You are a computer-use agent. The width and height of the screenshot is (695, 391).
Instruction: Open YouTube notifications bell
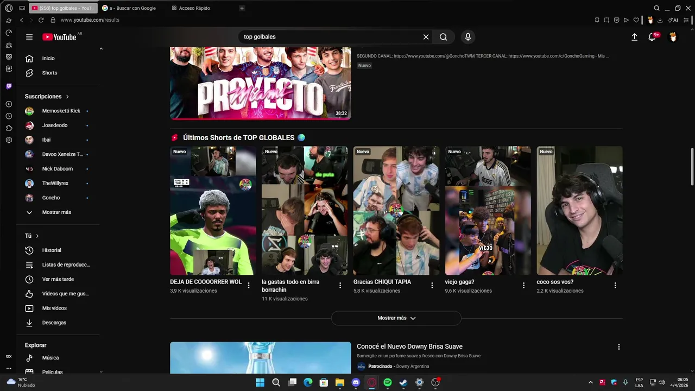pos(653,37)
